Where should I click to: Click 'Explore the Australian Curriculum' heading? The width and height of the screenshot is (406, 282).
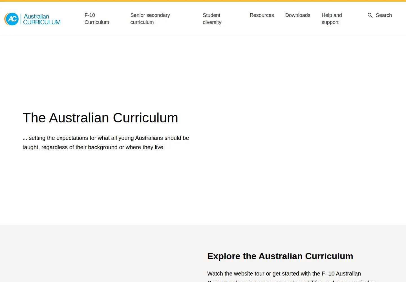[280, 256]
